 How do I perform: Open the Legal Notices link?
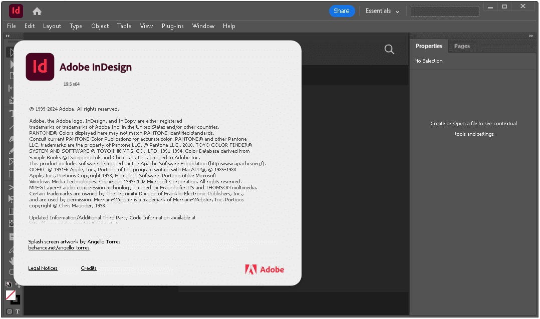coord(43,268)
